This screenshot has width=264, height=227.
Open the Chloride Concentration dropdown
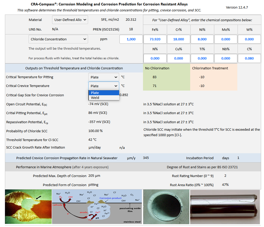pos(58,39)
